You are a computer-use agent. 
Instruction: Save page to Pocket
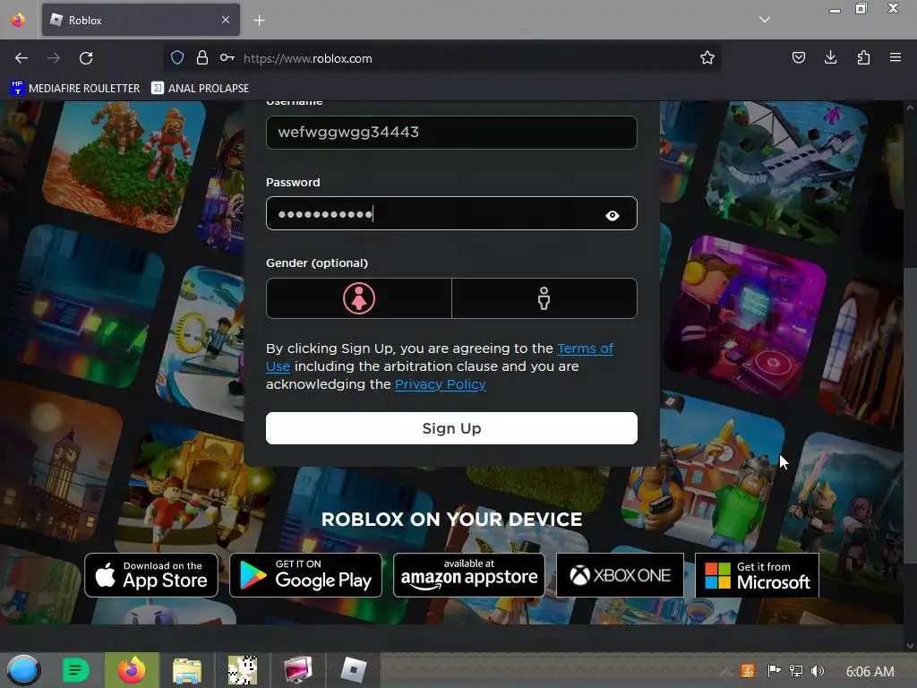pos(798,57)
